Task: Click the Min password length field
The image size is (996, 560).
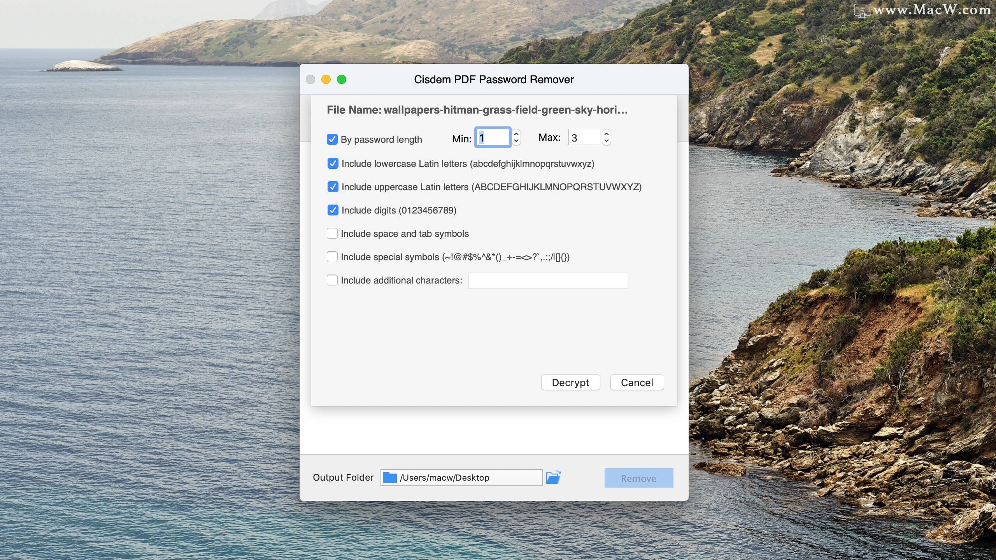Action: coord(493,138)
